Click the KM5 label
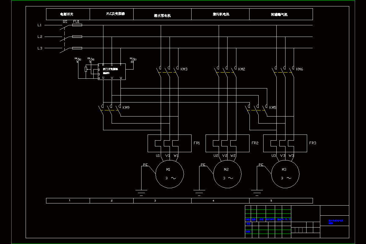The height and width of the screenshot is (244, 366). point(273,108)
